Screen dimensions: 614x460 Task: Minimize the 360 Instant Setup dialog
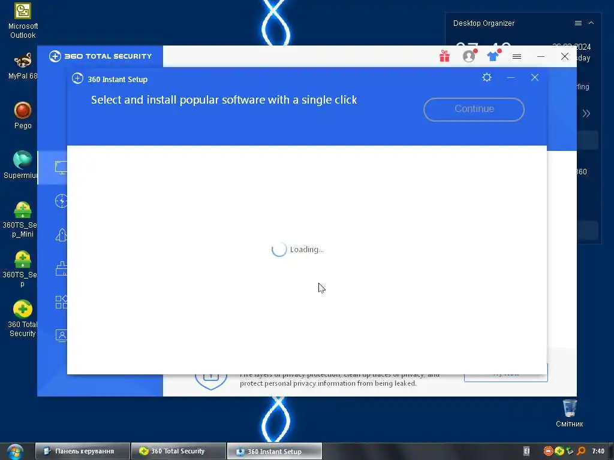pyautogui.click(x=511, y=77)
